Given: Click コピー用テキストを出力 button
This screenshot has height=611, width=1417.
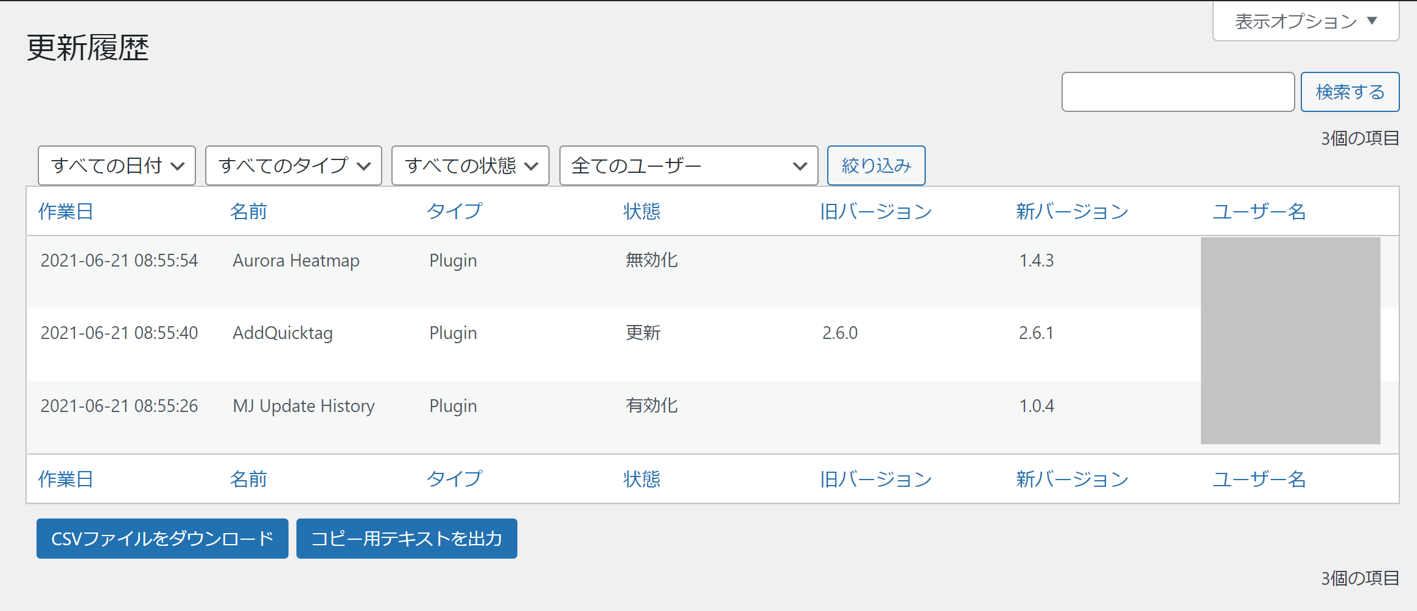Looking at the screenshot, I should (407, 539).
